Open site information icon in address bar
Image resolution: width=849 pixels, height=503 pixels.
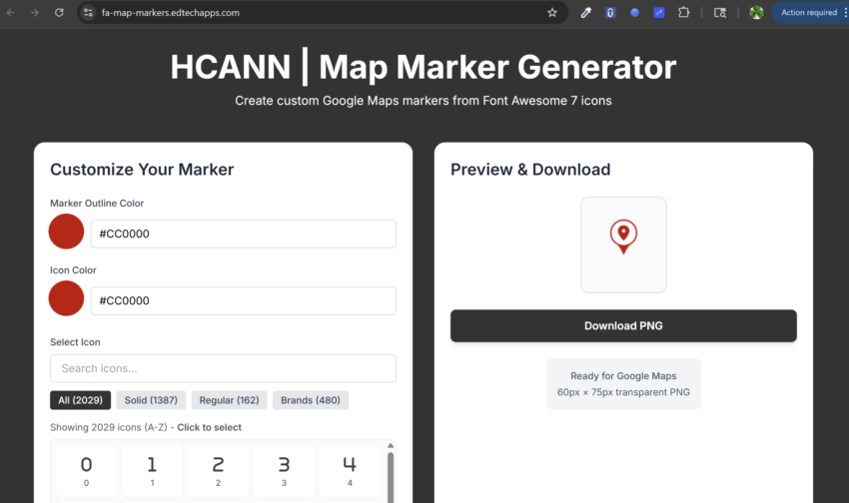pyautogui.click(x=88, y=12)
